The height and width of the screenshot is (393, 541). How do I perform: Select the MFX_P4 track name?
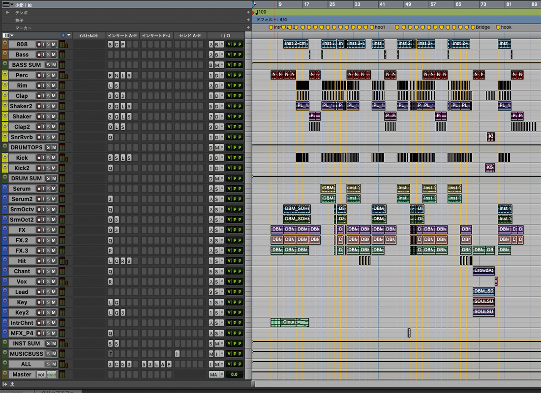click(22, 333)
